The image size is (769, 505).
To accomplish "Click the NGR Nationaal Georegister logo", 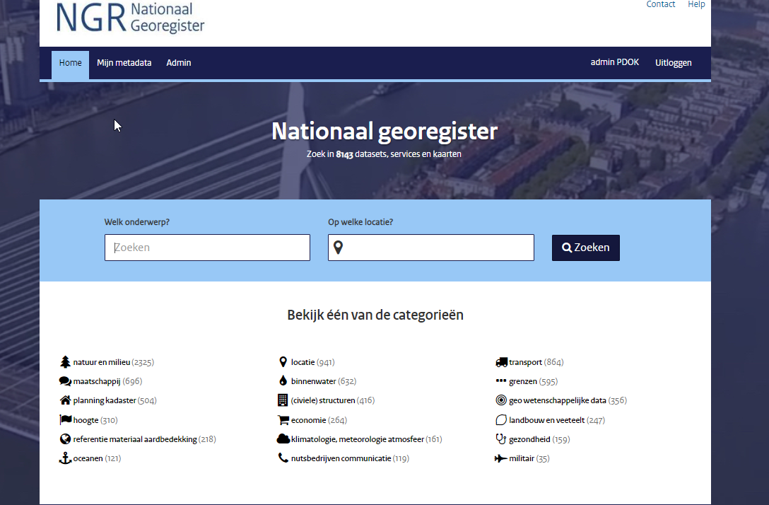I will tap(131, 18).
